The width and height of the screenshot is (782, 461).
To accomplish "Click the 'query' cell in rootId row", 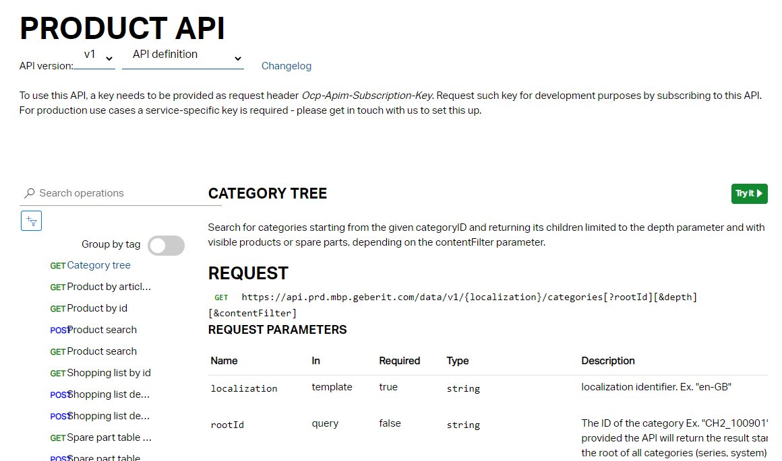I will pos(325,423).
